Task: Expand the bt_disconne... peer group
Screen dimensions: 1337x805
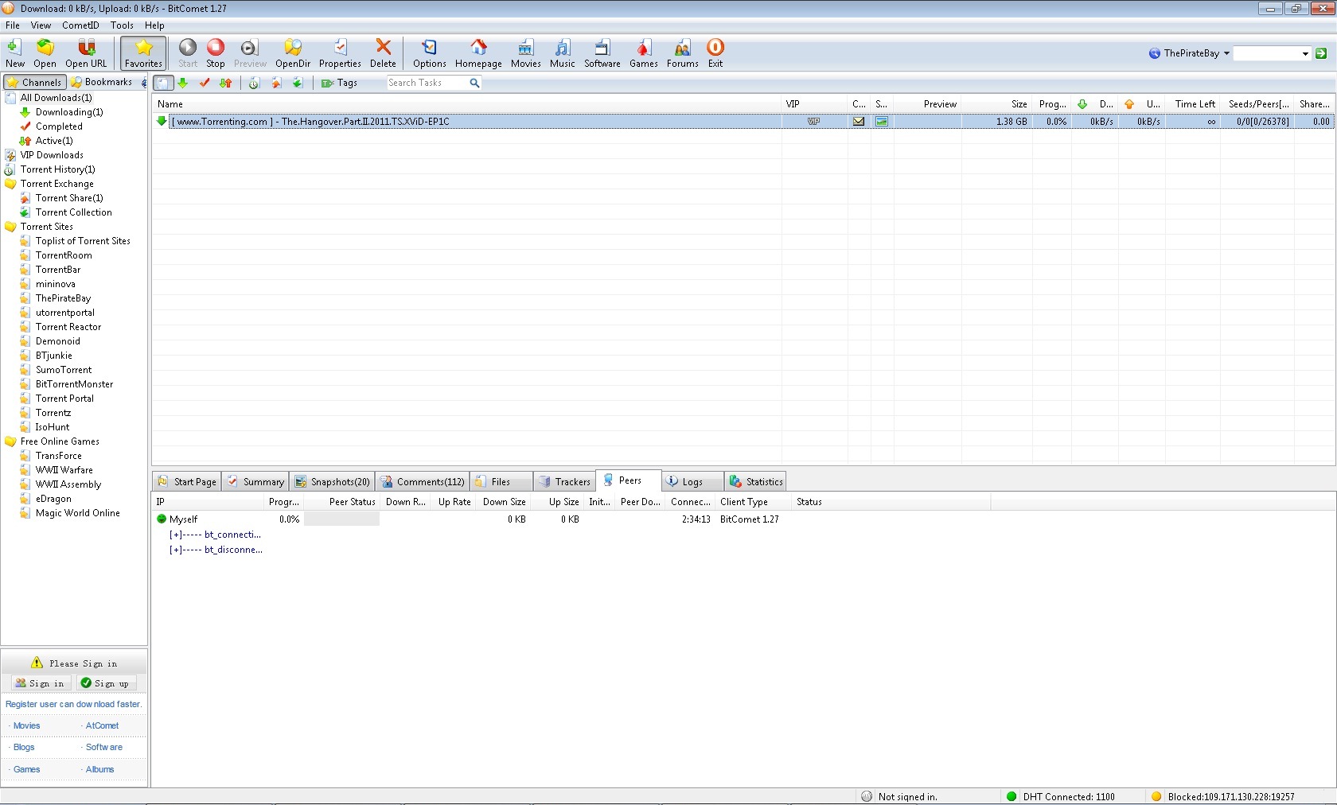Action: pyautogui.click(x=176, y=550)
